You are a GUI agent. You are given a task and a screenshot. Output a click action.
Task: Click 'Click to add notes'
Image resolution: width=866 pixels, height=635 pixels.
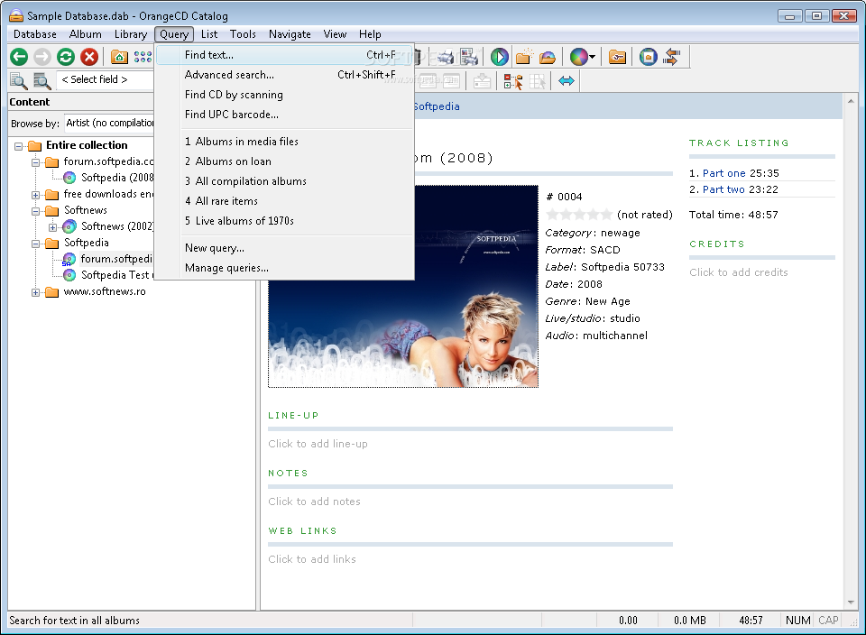(314, 502)
